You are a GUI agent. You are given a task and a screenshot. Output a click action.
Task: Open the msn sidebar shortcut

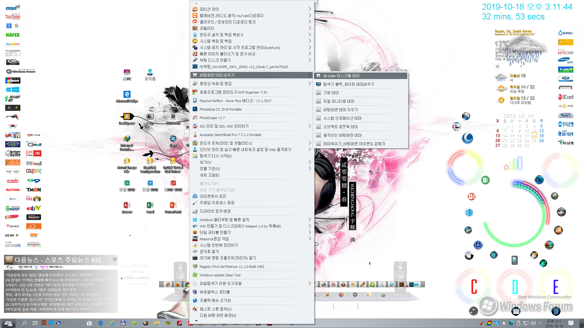13,8
